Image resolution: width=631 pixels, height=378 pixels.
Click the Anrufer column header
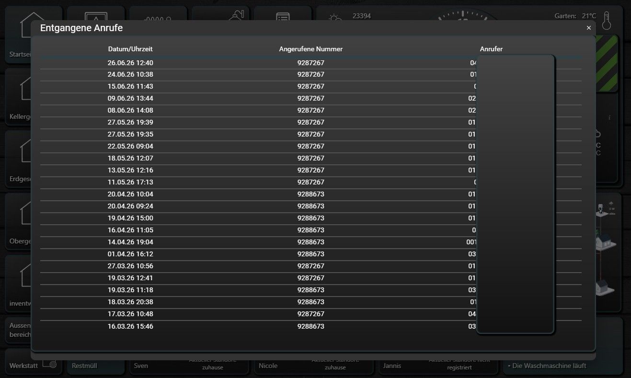click(491, 49)
